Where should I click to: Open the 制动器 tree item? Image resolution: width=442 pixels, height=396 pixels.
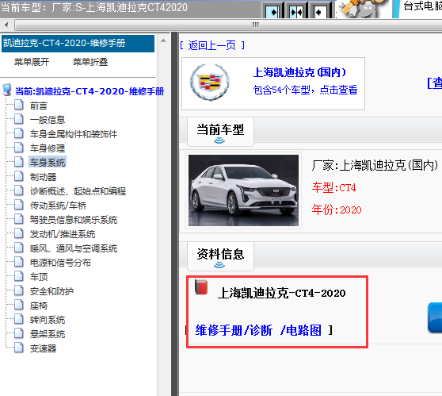pyautogui.click(x=43, y=177)
